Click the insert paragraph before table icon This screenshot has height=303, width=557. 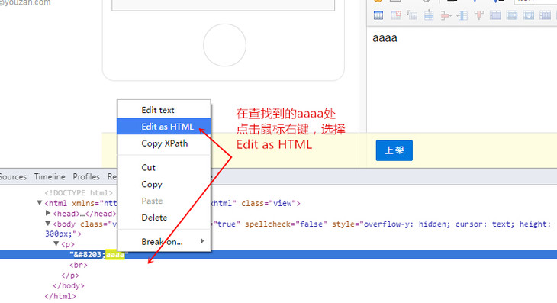click(x=412, y=15)
